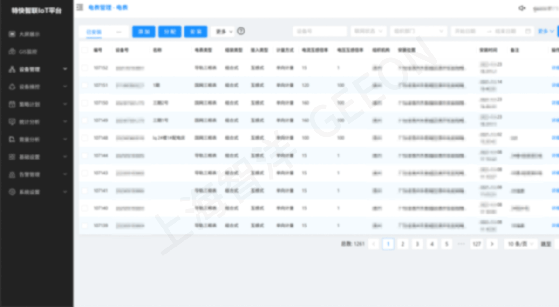Open the 10 条/页 page size dropdown
This screenshot has height=307, width=559.
tap(520, 244)
